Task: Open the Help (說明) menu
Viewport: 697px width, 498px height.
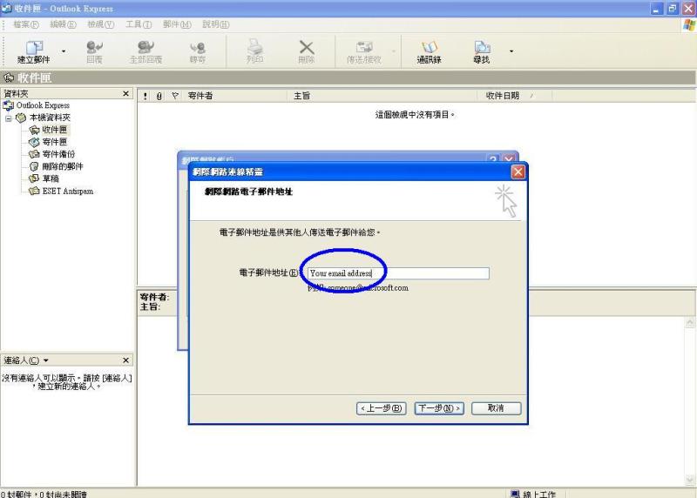Action: (216, 24)
